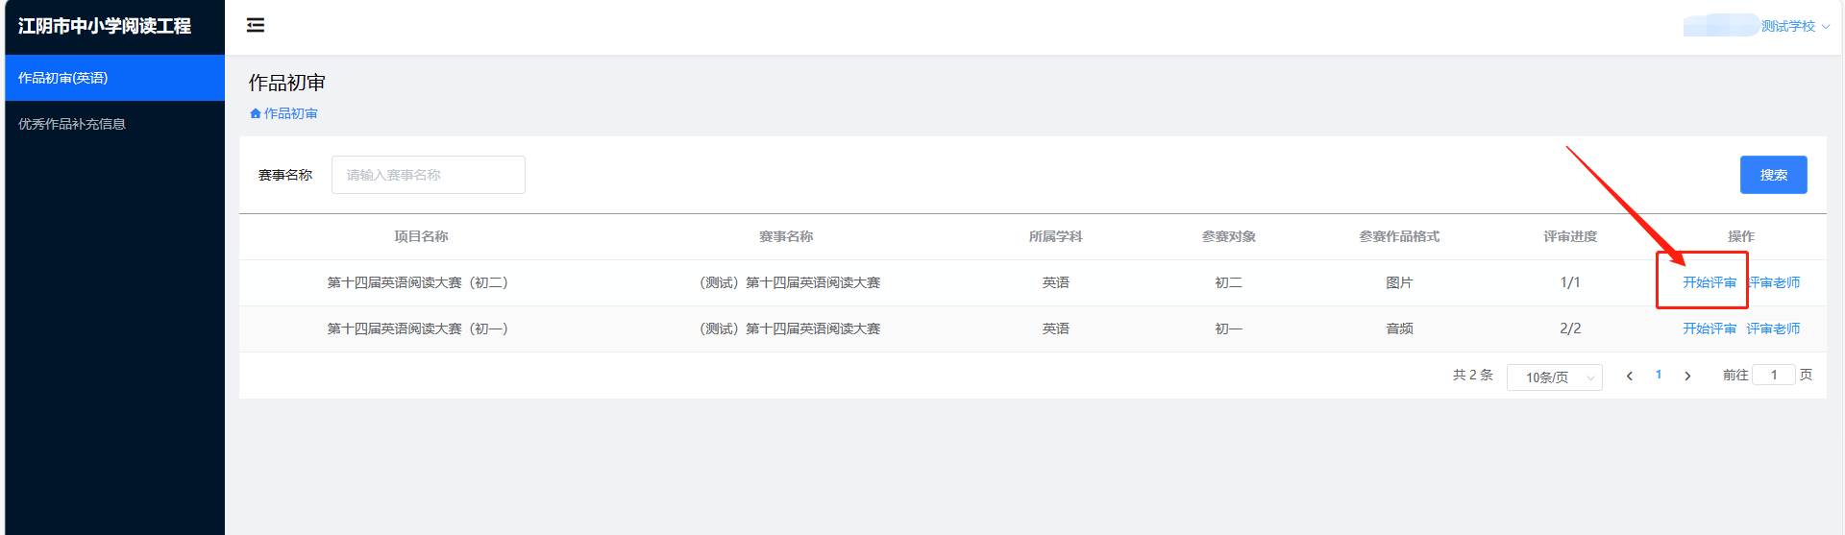Open the 测试学校 user dropdown

pyautogui.click(x=1793, y=26)
